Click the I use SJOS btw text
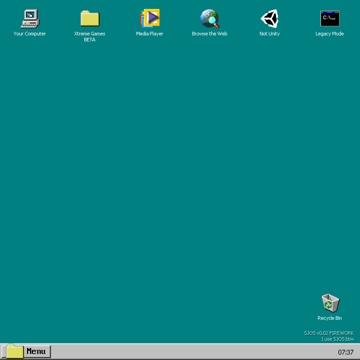The width and height of the screenshot is (360, 360). 338,339
